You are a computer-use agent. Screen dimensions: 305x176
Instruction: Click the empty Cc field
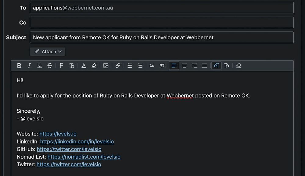(162, 23)
